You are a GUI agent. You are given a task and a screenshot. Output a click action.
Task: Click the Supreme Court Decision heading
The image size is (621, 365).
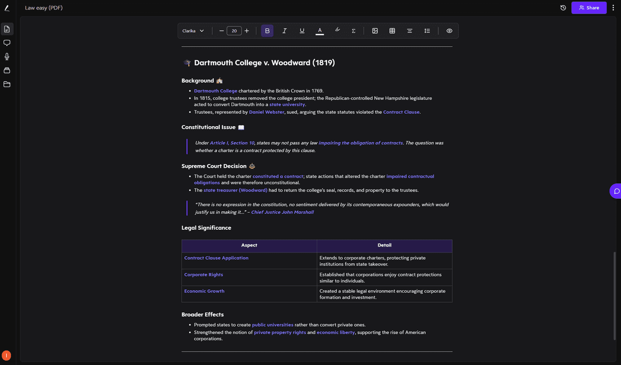tap(214, 166)
